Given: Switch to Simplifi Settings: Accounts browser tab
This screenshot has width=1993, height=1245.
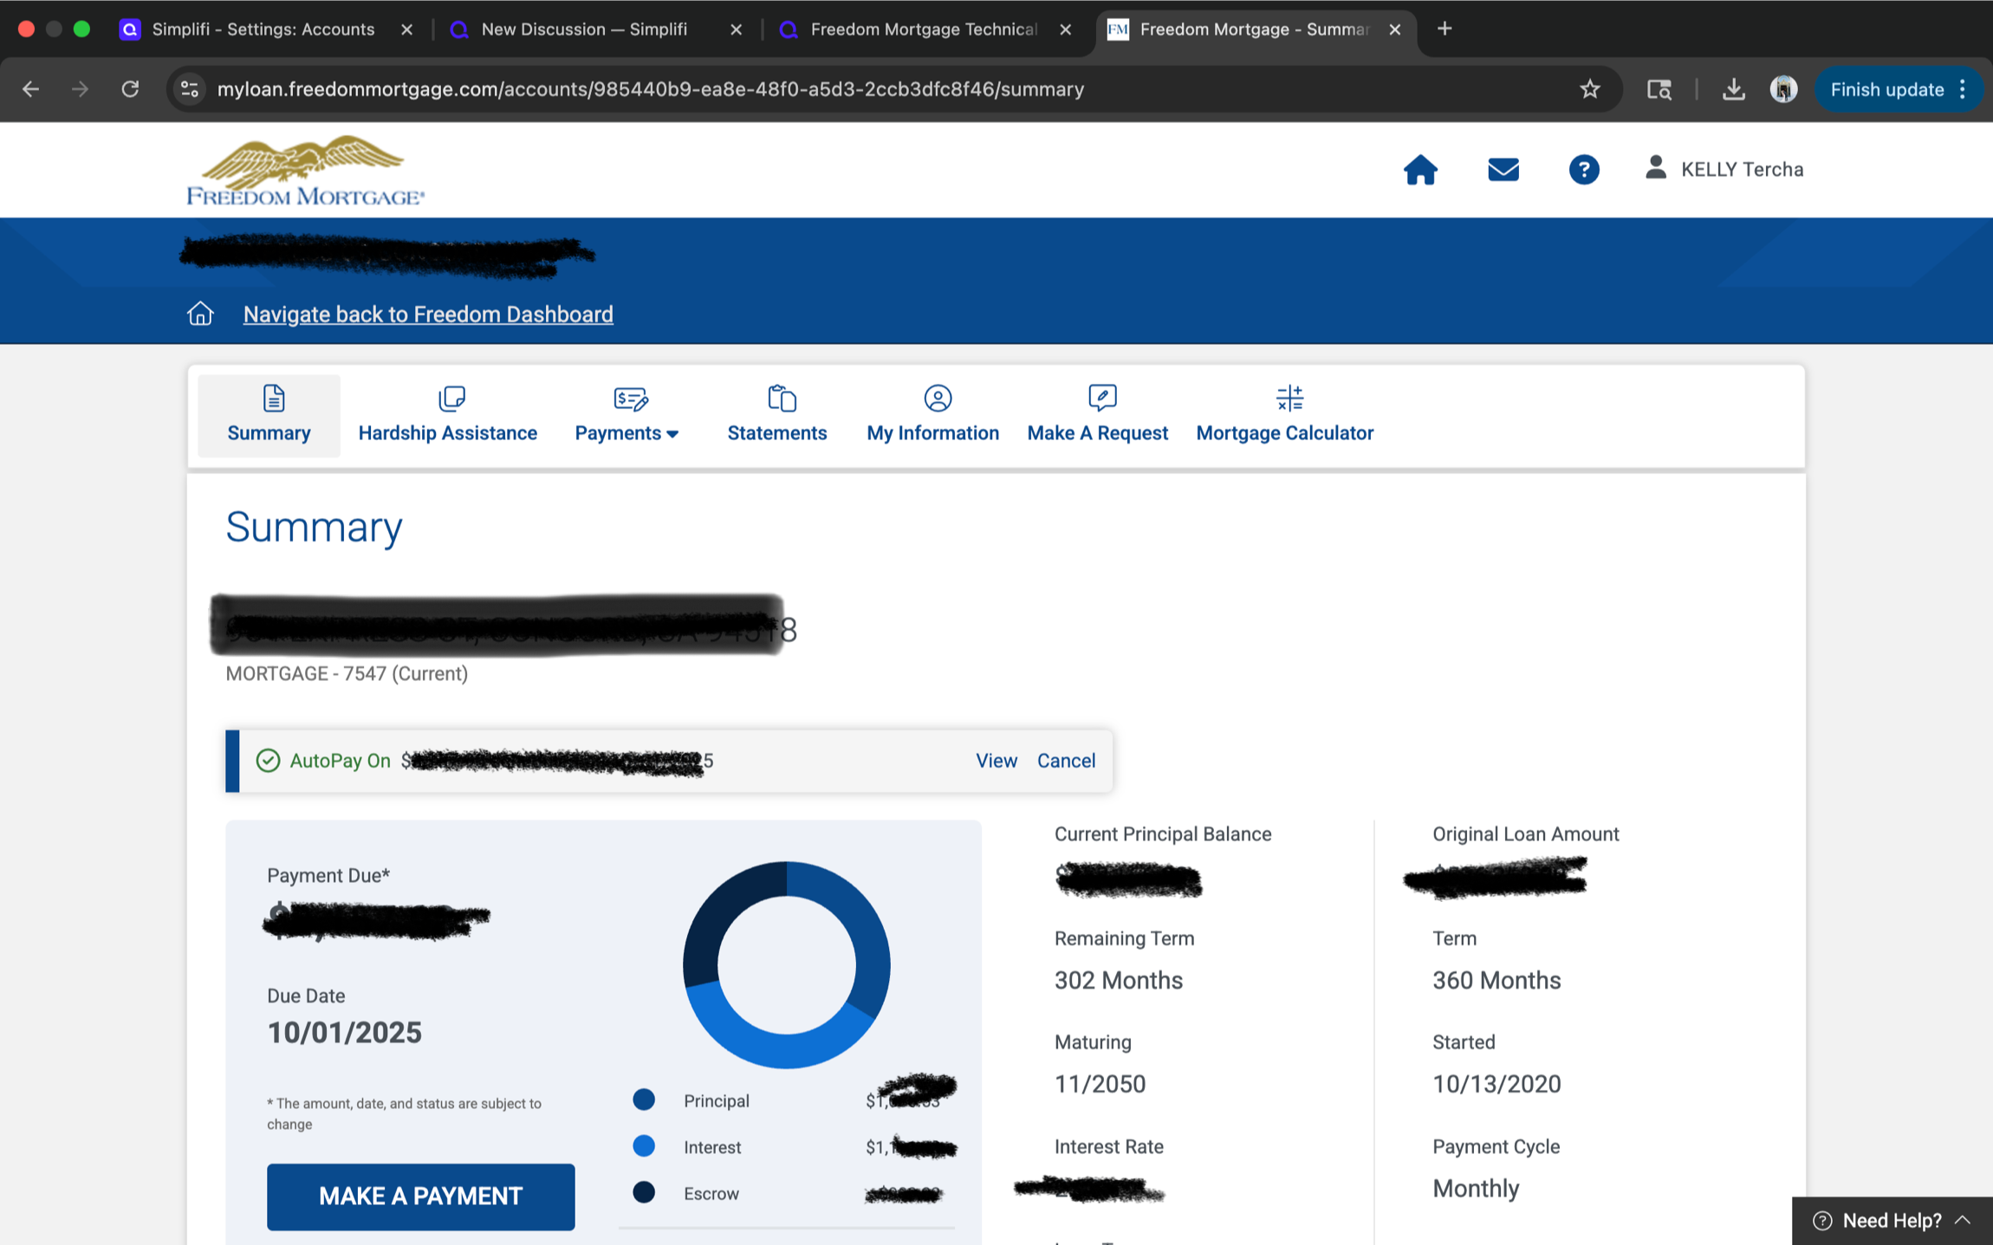Looking at the screenshot, I should coord(263,29).
